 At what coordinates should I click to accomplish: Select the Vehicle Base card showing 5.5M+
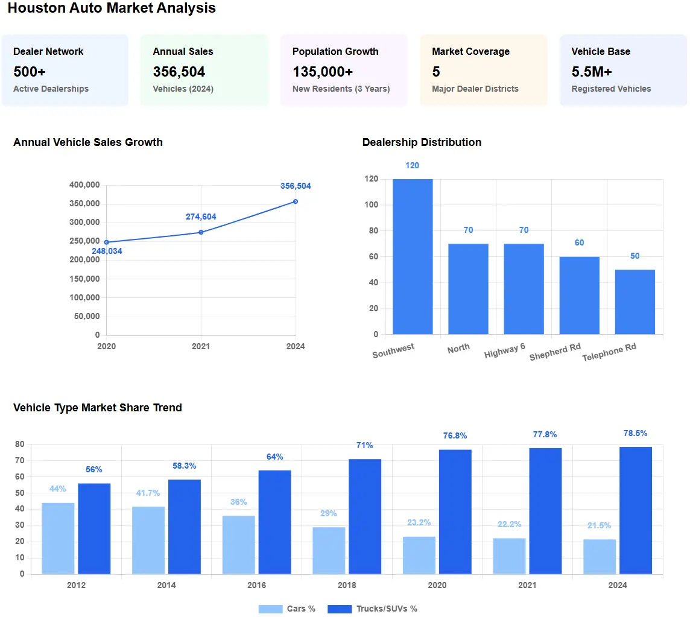622,69
